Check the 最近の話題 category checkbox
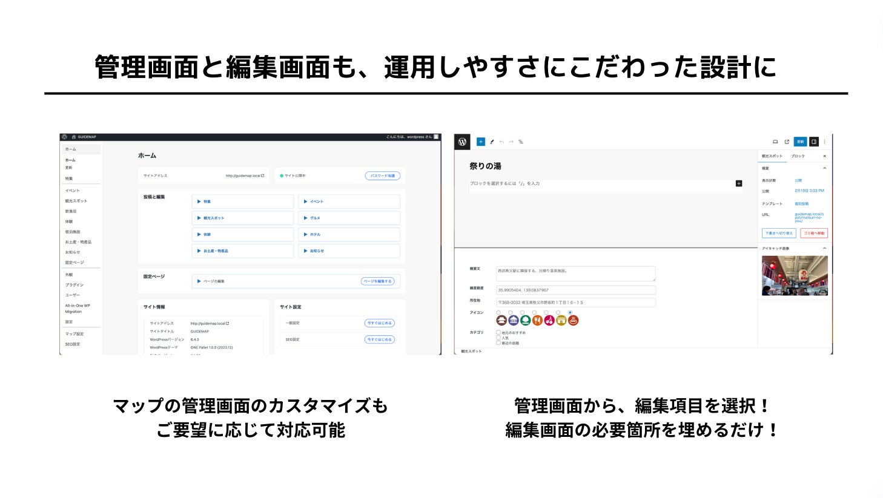883x498 pixels. click(x=498, y=343)
